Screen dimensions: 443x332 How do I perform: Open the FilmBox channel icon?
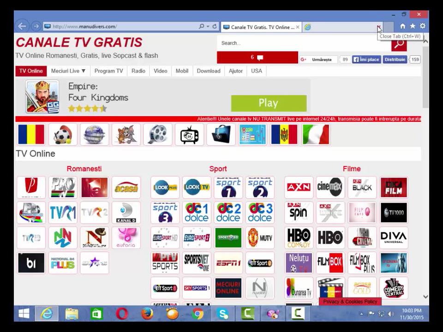pyautogui.click(x=330, y=263)
